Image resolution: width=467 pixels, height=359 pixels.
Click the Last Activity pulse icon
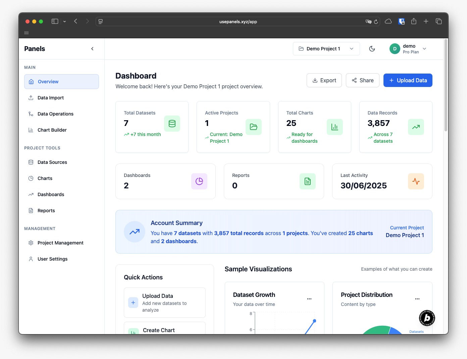tap(416, 181)
